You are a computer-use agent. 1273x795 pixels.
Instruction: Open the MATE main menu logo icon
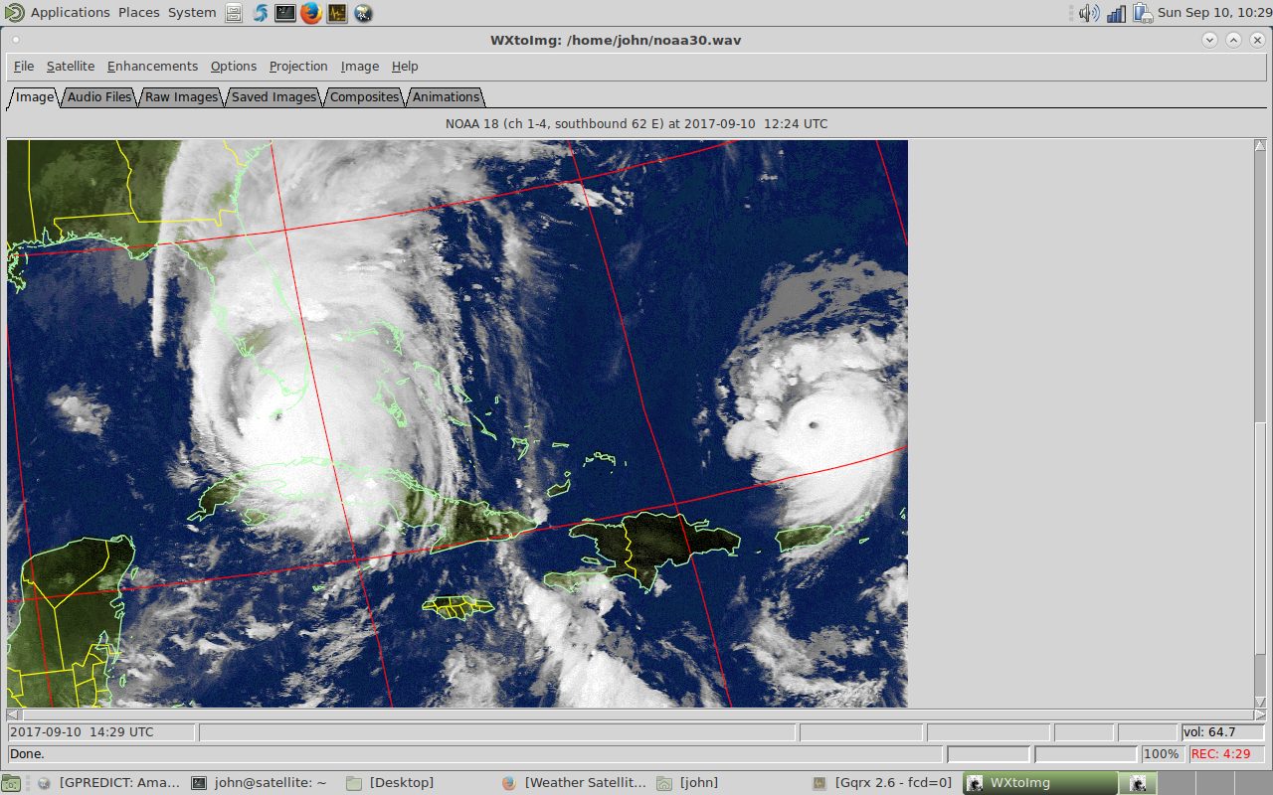[x=14, y=13]
